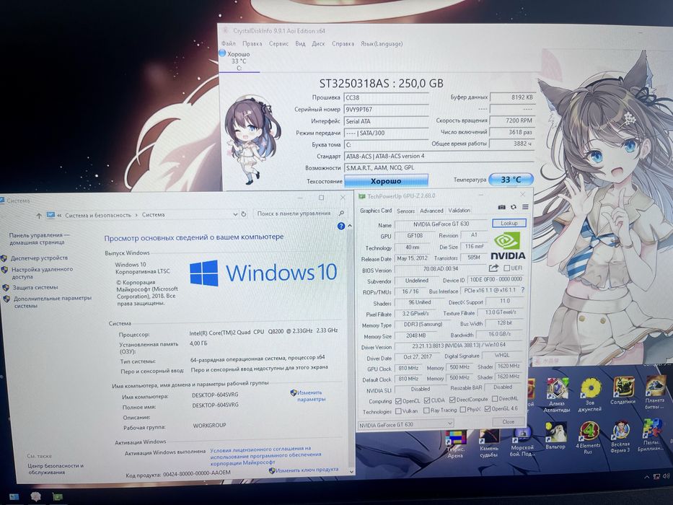Click Система и безопасность breadcrumb

click(x=98, y=215)
